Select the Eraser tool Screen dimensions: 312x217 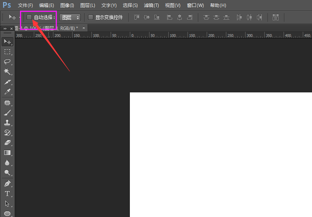tap(7, 143)
